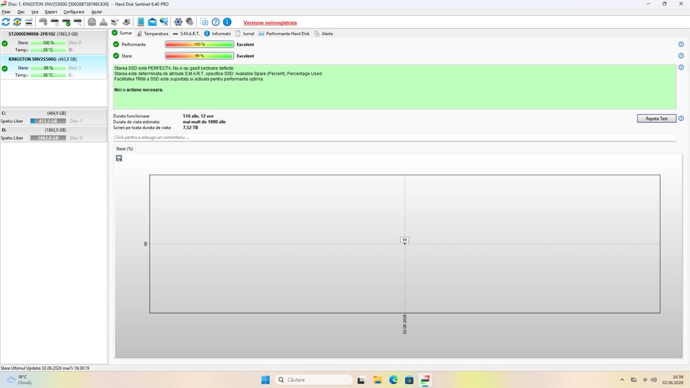Click the comment field 'Click pentru a adauga un comentariu'
690x388 pixels.
394,137
